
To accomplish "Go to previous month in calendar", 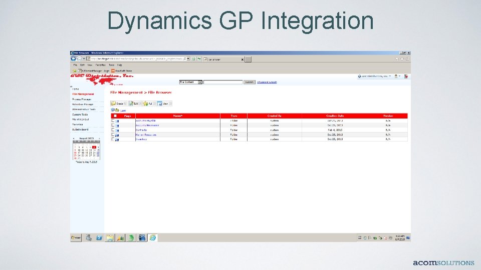I will [x=74, y=138].
